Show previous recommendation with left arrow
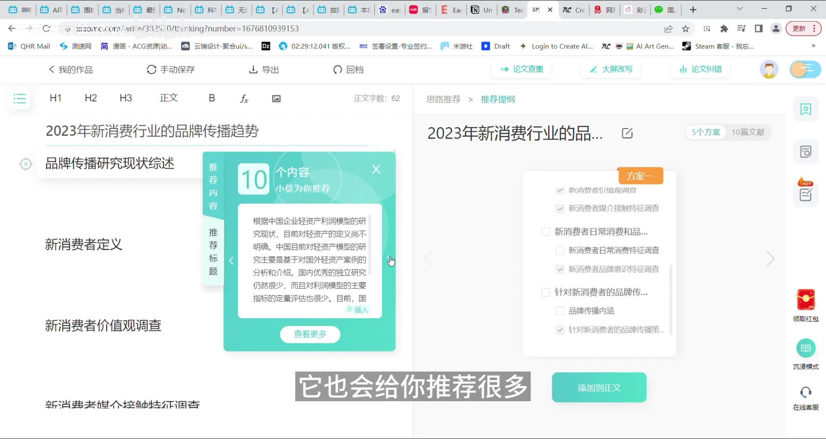 click(x=231, y=261)
